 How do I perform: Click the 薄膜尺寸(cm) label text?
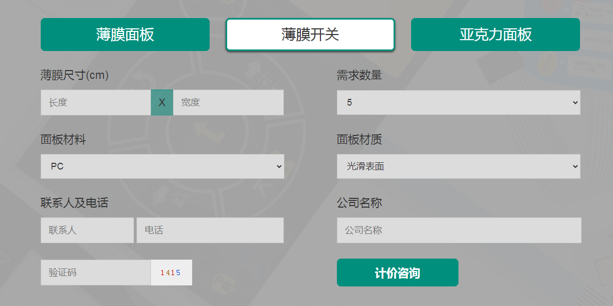click(75, 75)
